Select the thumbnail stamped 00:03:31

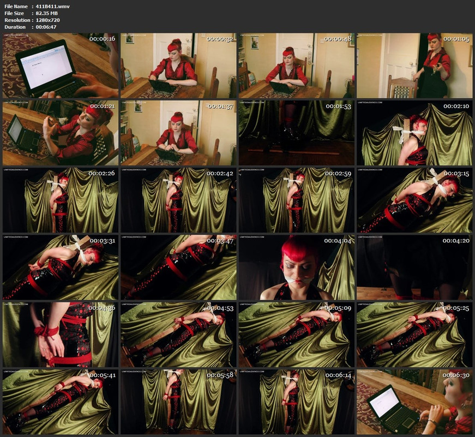pyautogui.click(x=61, y=268)
